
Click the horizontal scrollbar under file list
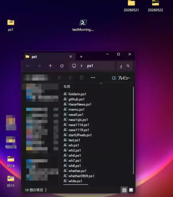[x=76, y=185]
